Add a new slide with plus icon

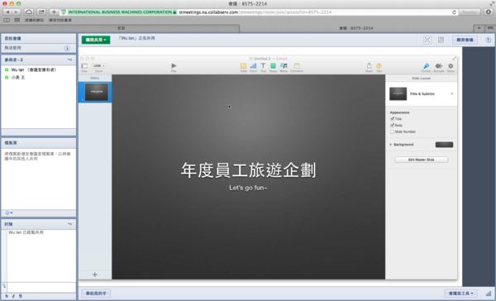94,275
